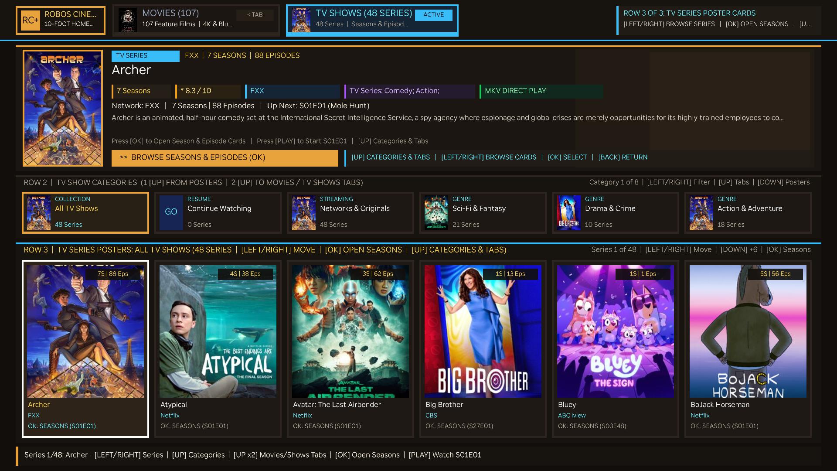
Task: Click the [OK] SELECT hint
Action: point(567,157)
